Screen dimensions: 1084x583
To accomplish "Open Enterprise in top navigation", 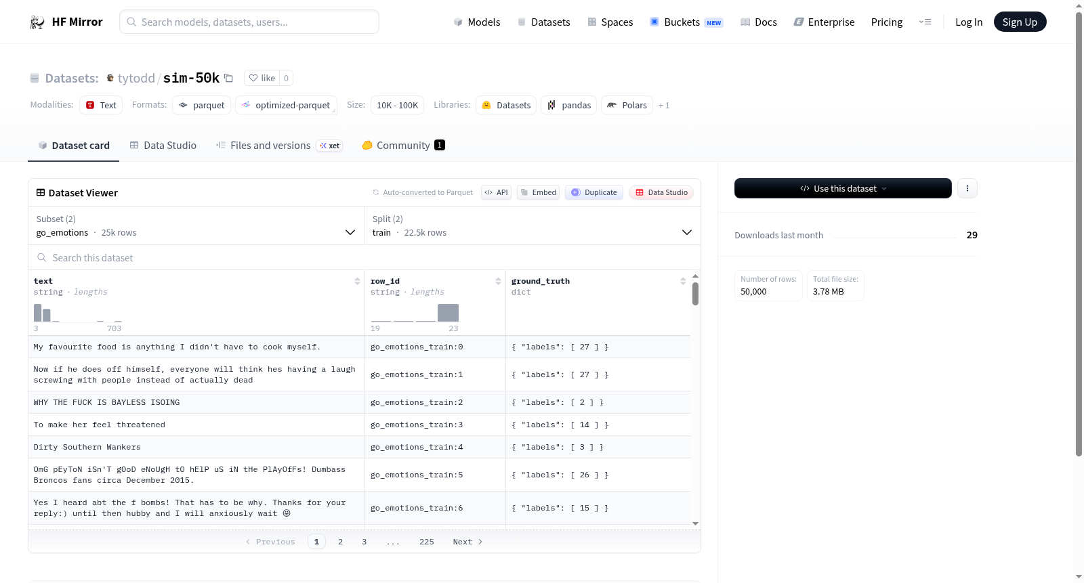I will tap(824, 22).
